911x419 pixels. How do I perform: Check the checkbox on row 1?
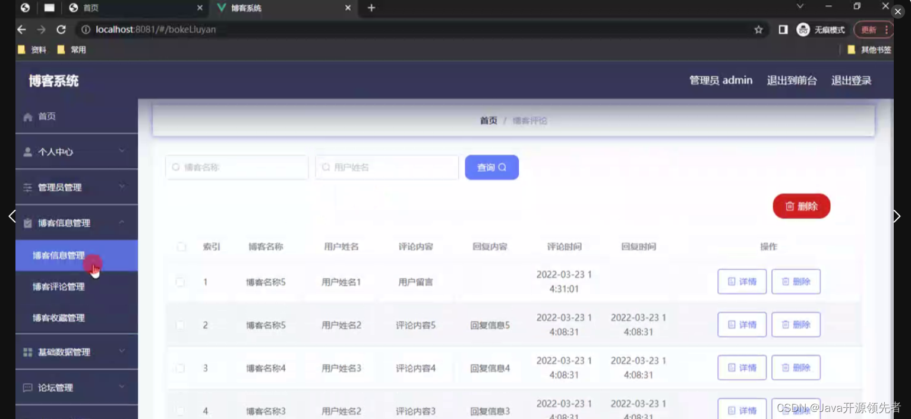[x=181, y=282]
